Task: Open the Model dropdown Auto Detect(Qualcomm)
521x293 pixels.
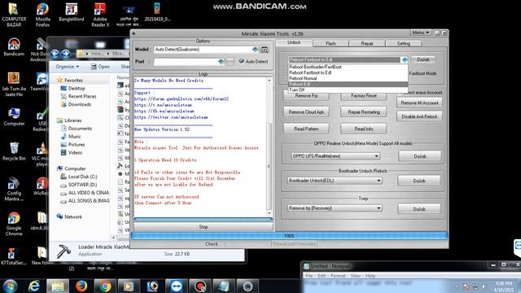Action: pos(206,49)
